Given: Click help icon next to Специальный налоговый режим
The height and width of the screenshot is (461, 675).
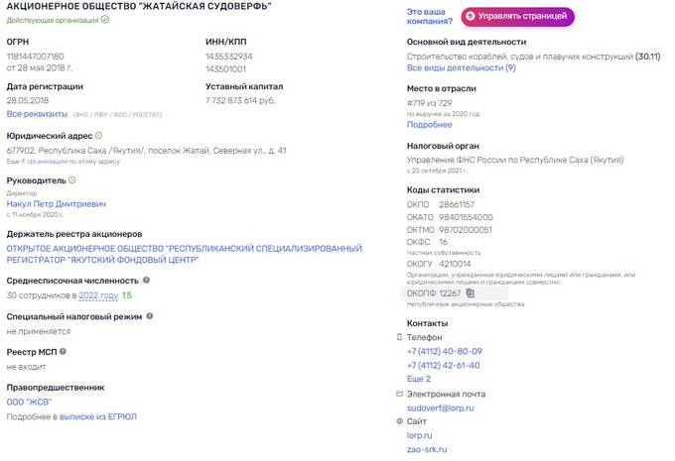Looking at the screenshot, I should point(149,316).
